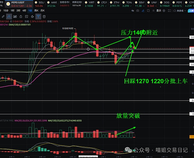
Task: Toggle the funnel filter tool
Action: (38, 16)
